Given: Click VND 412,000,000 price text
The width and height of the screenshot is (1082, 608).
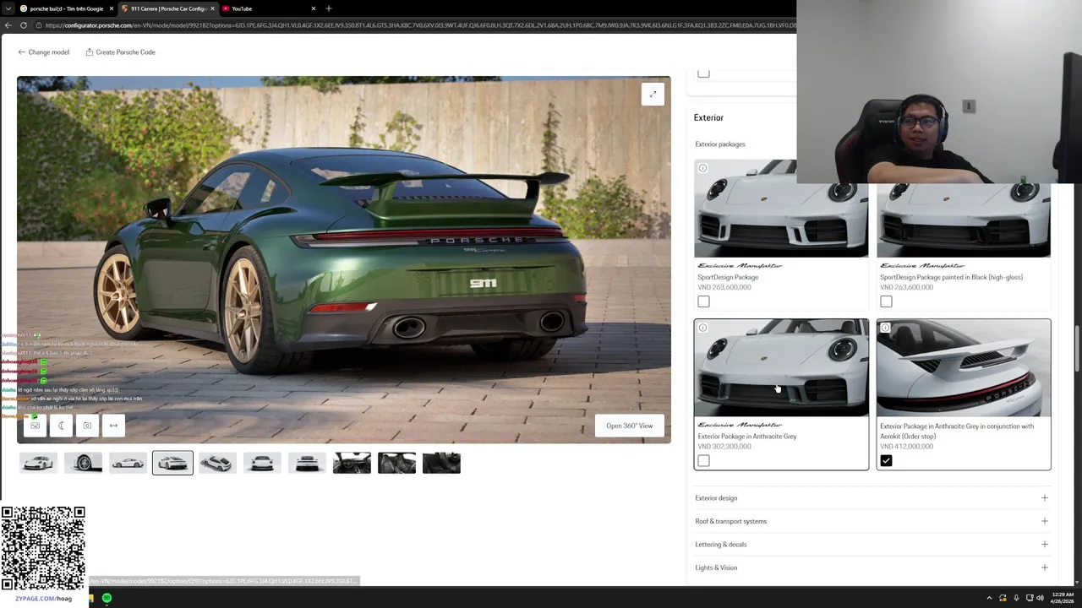Looking at the screenshot, I should point(907,447).
